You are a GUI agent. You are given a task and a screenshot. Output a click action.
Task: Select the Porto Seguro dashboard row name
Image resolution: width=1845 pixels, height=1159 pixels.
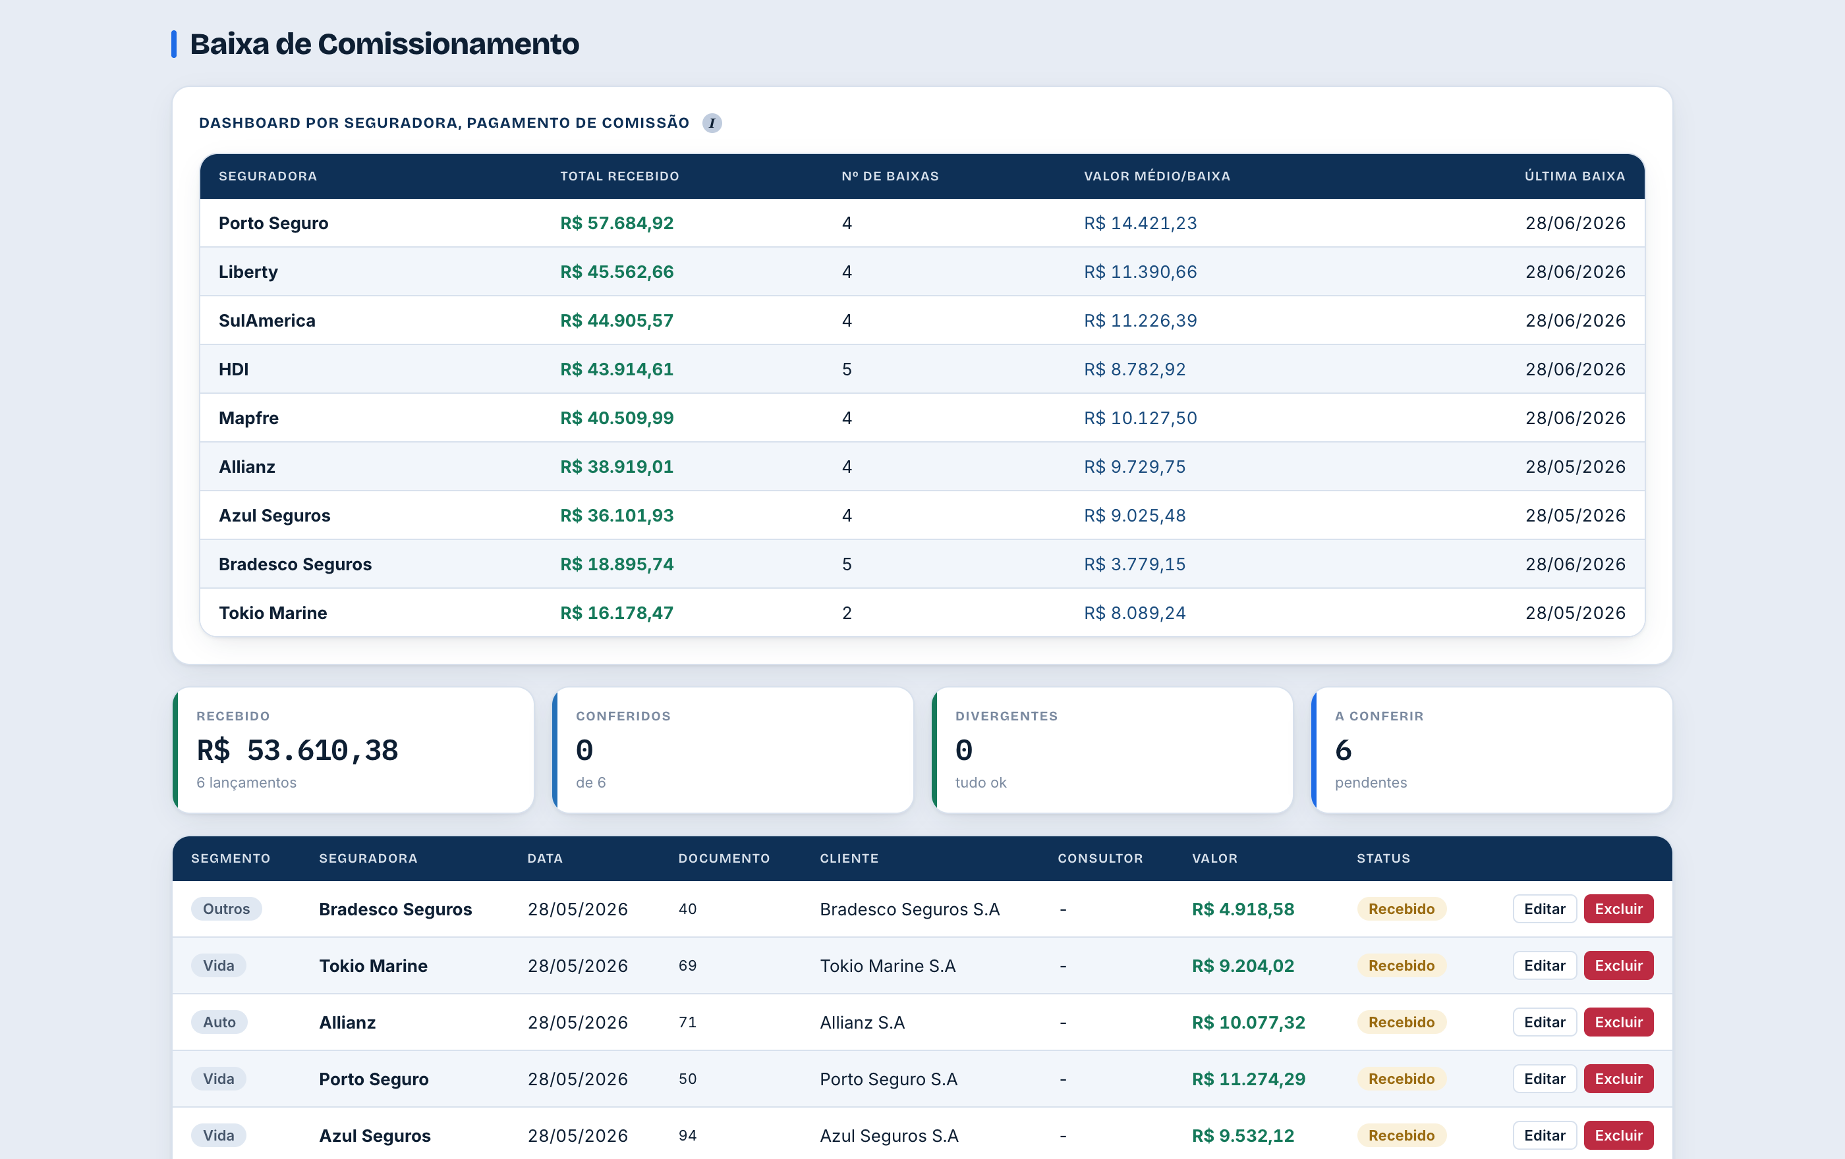pyautogui.click(x=273, y=223)
